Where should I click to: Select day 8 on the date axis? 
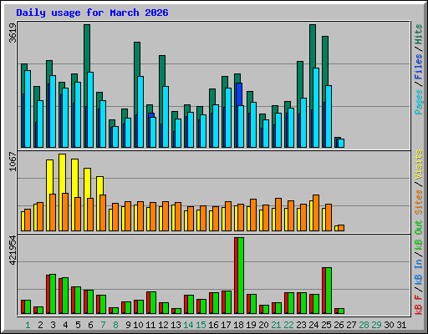(115, 325)
